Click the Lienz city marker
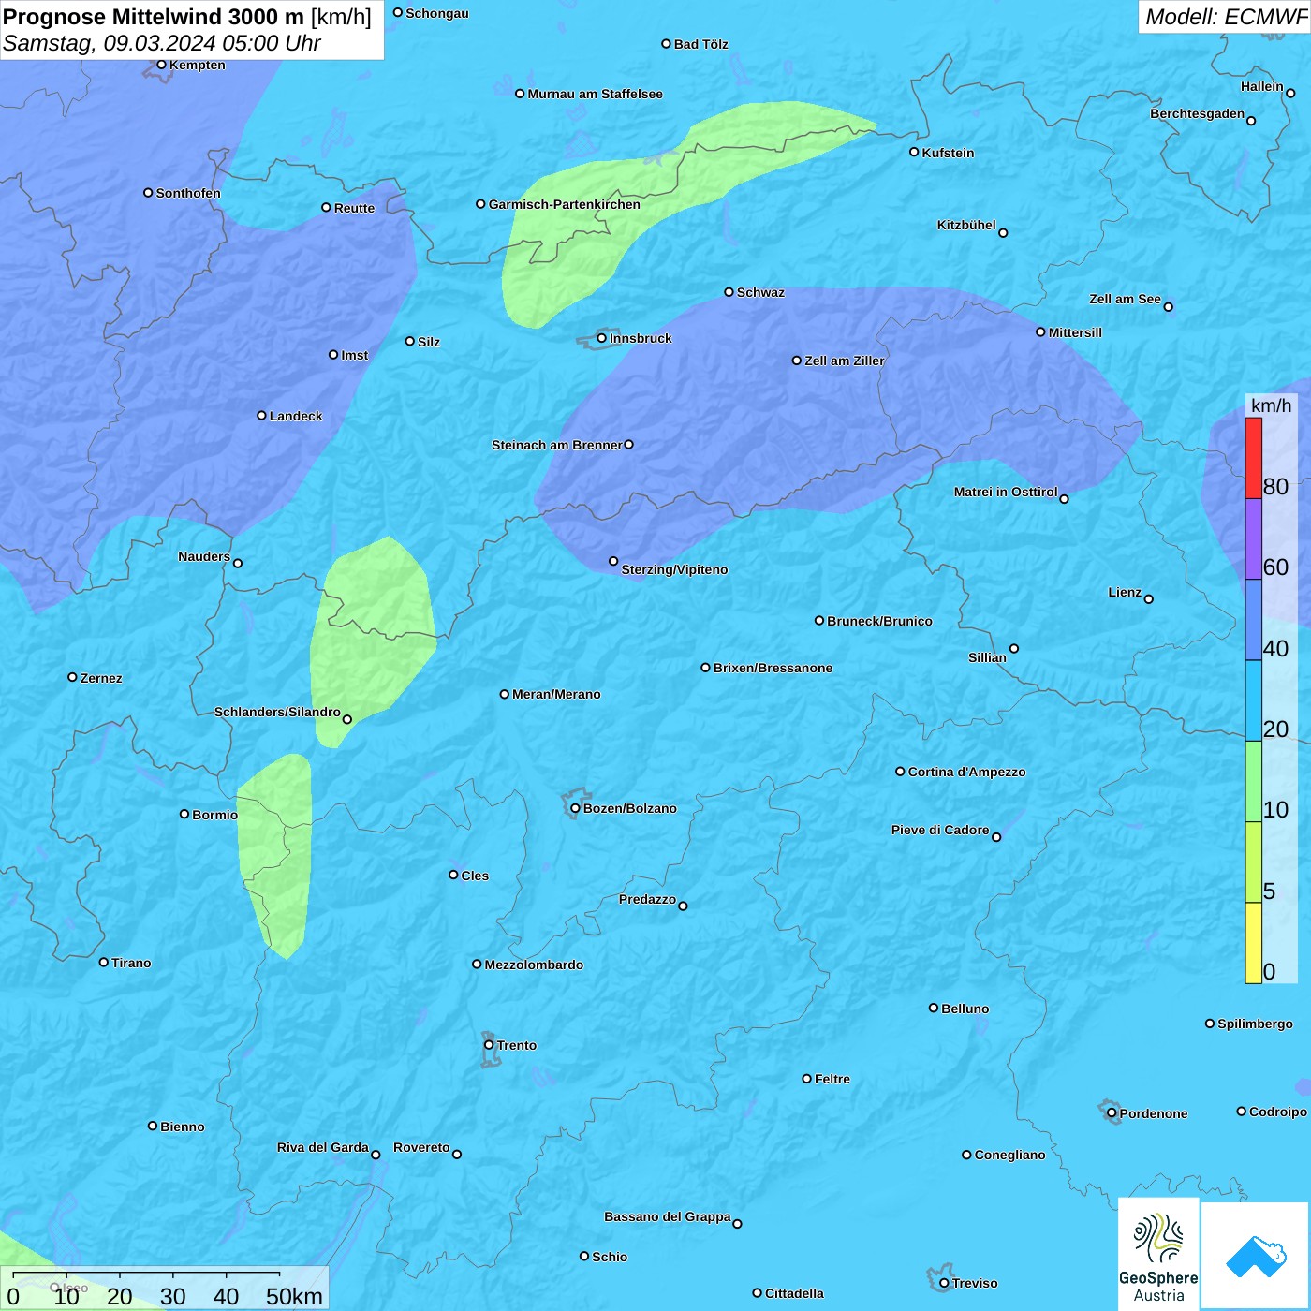The width and height of the screenshot is (1311, 1311). coord(1149,599)
